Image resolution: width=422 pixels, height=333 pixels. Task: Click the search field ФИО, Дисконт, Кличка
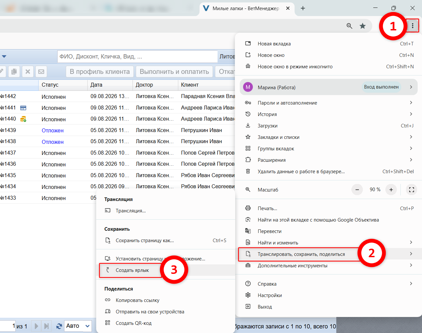coord(137,57)
